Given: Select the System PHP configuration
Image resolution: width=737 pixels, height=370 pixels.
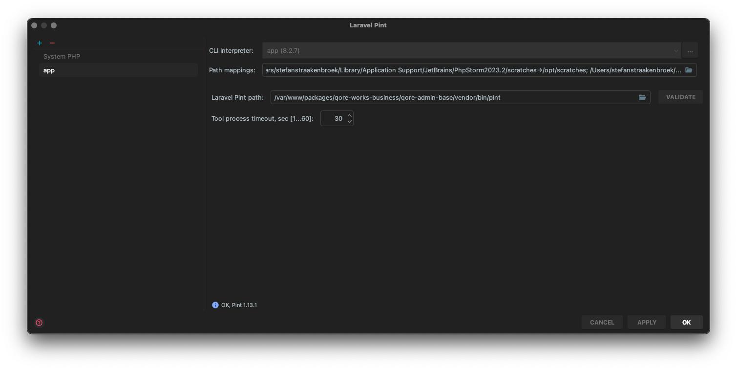Looking at the screenshot, I should pyautogui.click(x=62, y=56).
